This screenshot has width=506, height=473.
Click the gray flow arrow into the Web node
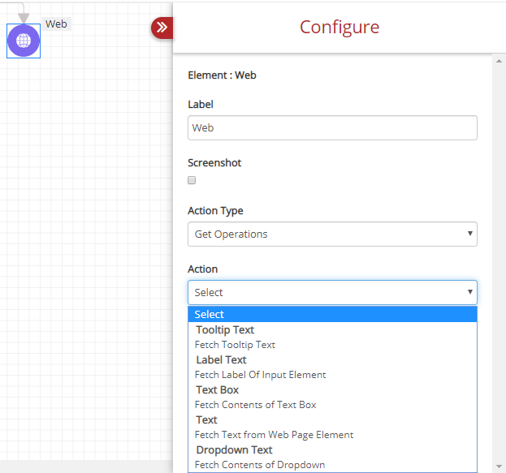pos(24,18)
